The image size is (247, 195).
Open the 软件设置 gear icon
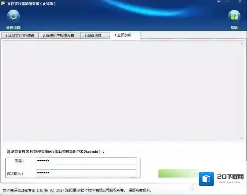point(13,16)
